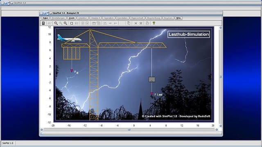This screenshot has height=147, width=262.
Task: Open the Hilfe menu
Action: tap(178, 18)
